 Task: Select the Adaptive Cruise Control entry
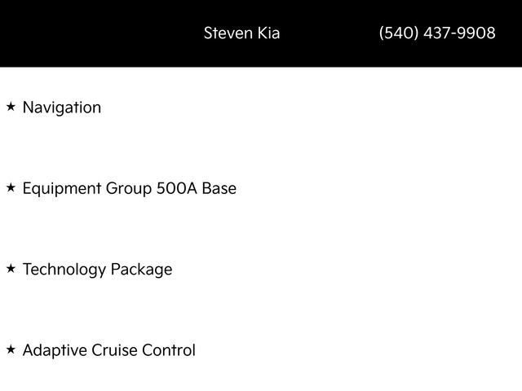108,350
